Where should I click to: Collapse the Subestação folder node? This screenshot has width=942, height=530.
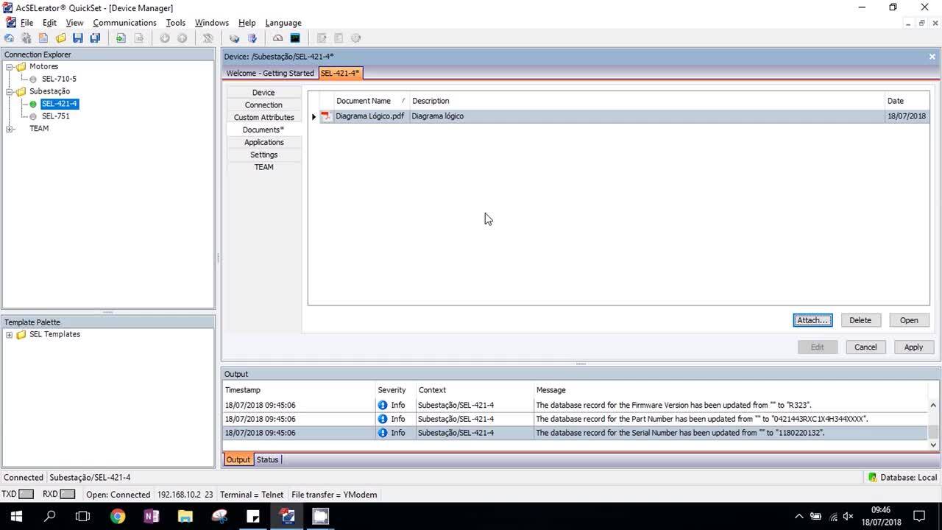pos(10,92)
